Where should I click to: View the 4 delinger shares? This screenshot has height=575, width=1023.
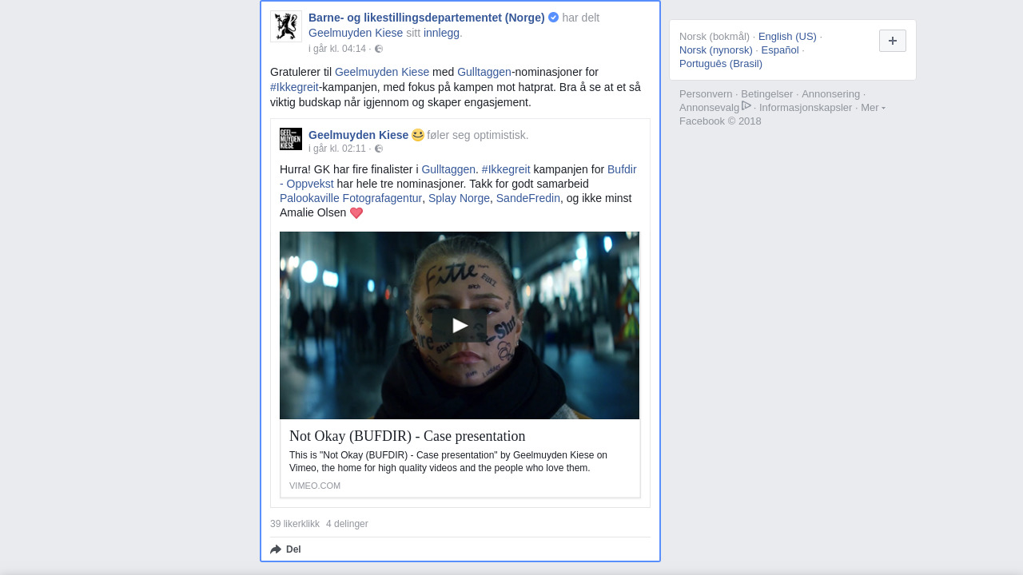[347, 524]
